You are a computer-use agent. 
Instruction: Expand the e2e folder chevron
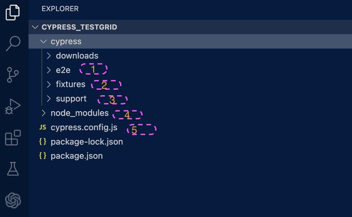tap(49, 70)
